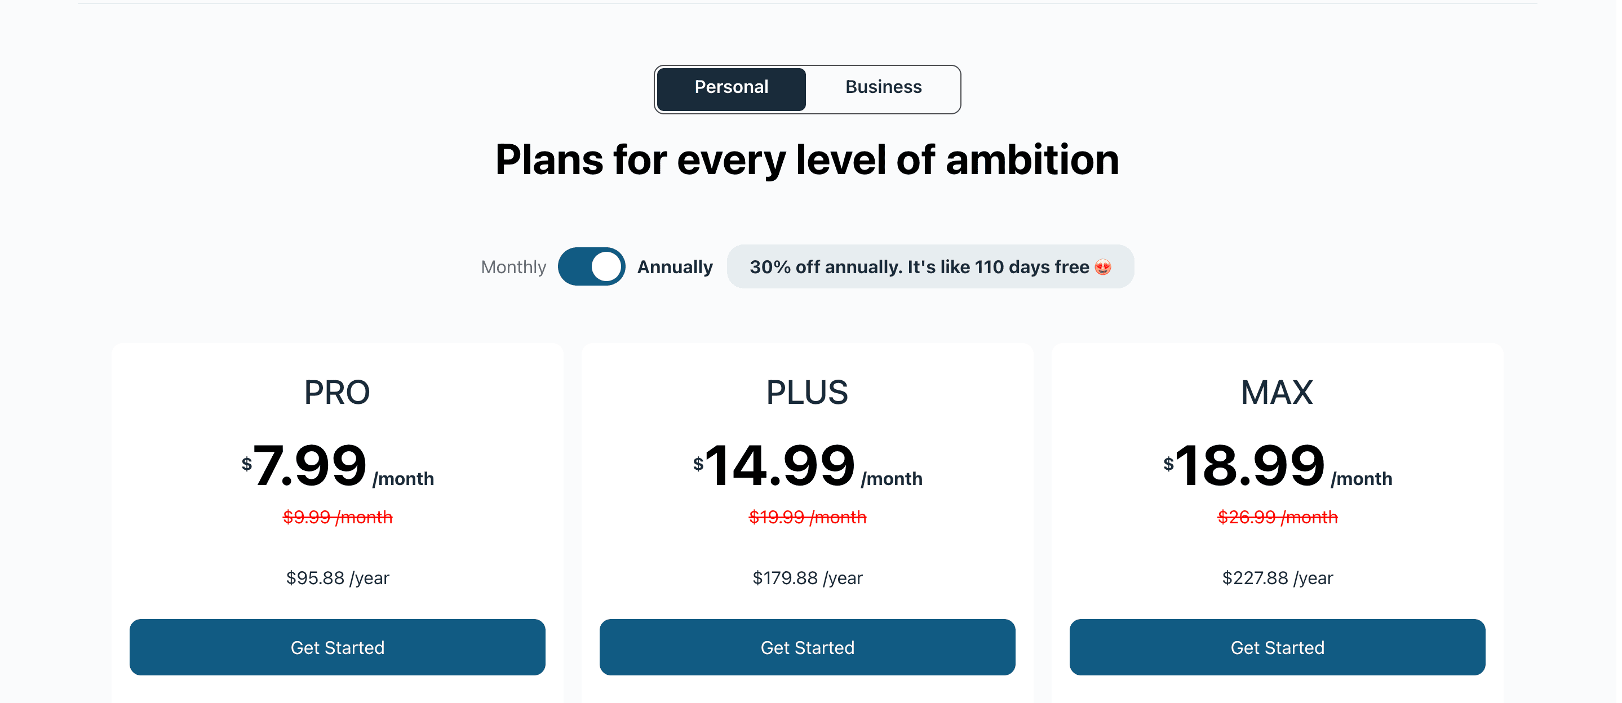The image size is (1622, 703).
Task: Click the PLUS plan heading
Action: (806, 393)
